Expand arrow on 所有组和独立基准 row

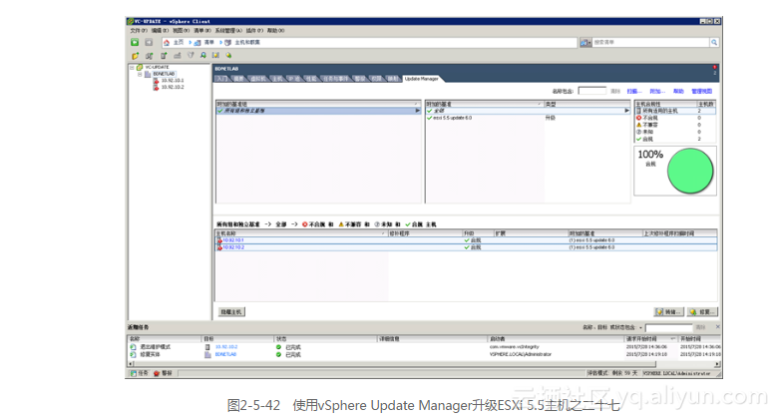pyautogui.click(x=417, y=111)
